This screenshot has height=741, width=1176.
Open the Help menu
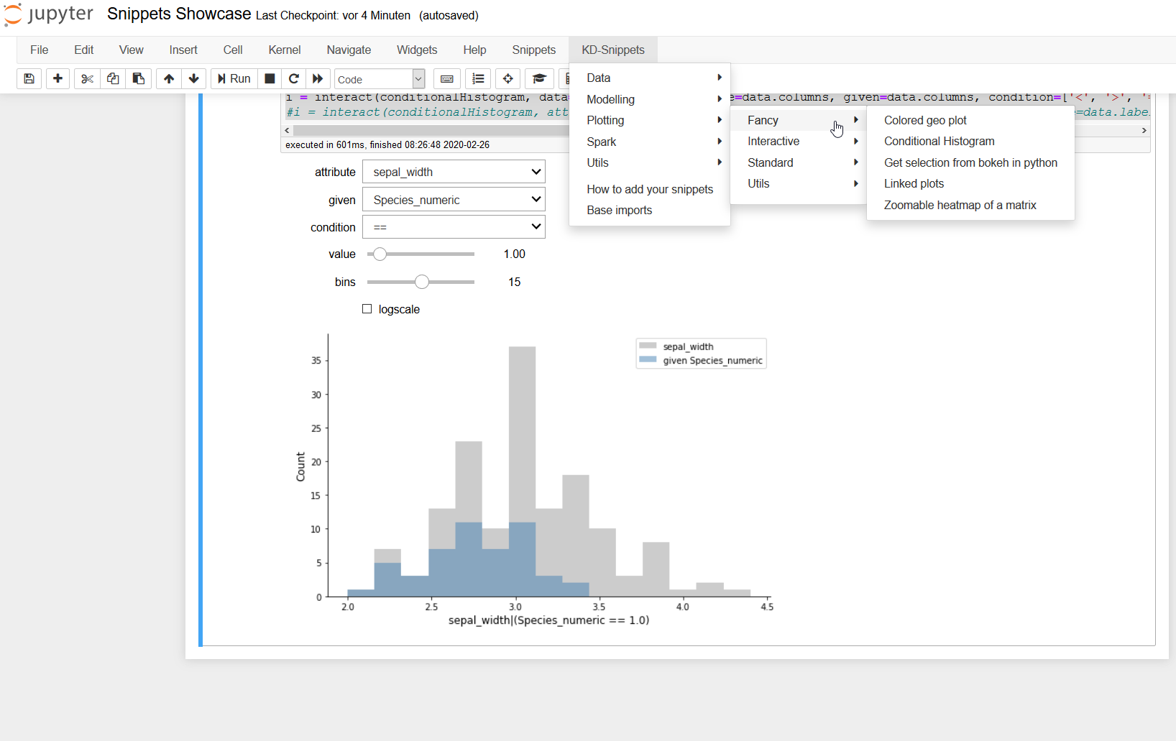474,50
